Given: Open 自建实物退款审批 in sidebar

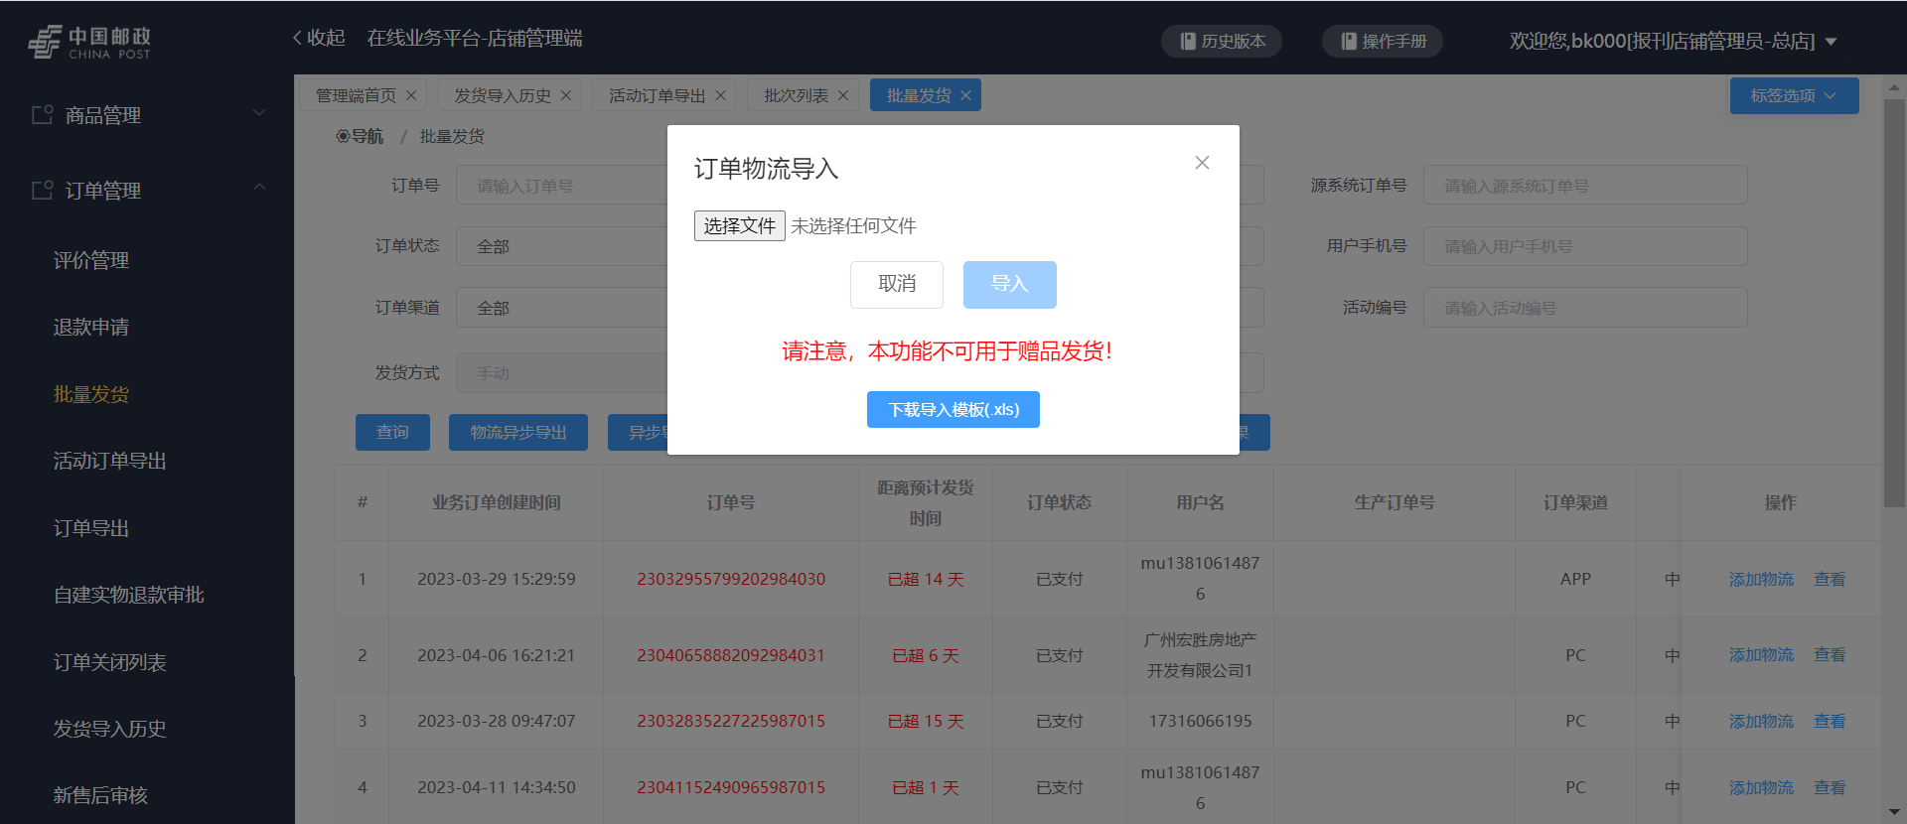Looking at the screenshot, I should pyautogui.click(x=129, y=595).
